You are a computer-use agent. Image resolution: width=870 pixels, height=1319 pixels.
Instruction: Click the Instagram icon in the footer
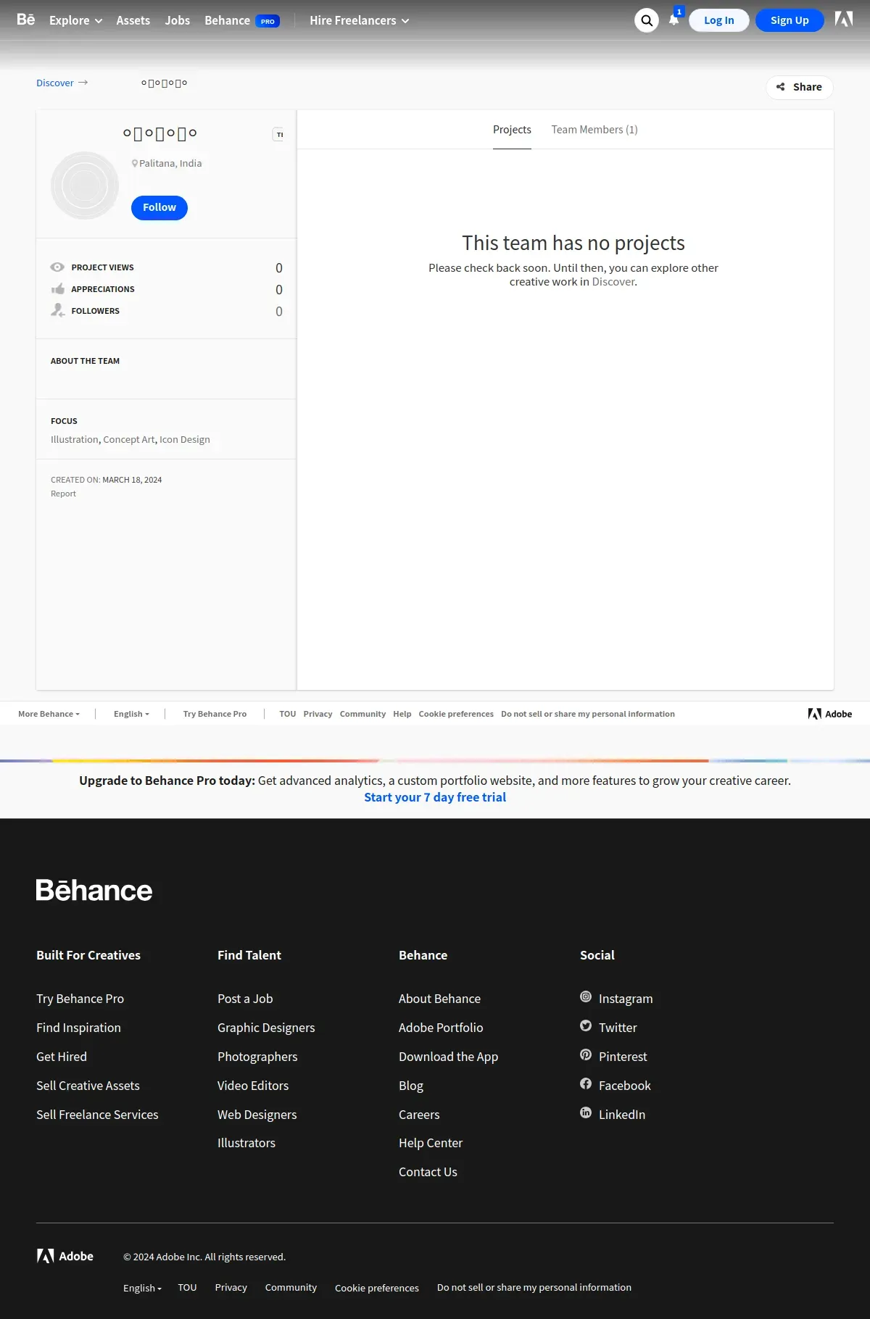[x=586, y=997]
